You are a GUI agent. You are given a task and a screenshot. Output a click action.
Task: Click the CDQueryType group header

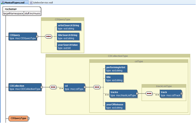pyautogui.click(x=63, y=19)
